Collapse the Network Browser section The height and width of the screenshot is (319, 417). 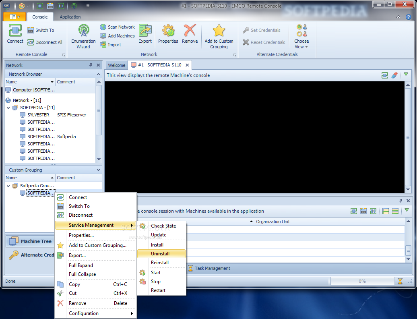tap(98, 74)
